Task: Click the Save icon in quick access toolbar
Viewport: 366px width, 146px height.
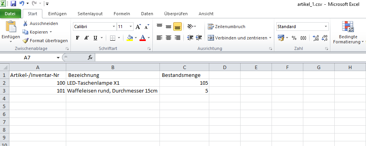Action: pos(13,4)
